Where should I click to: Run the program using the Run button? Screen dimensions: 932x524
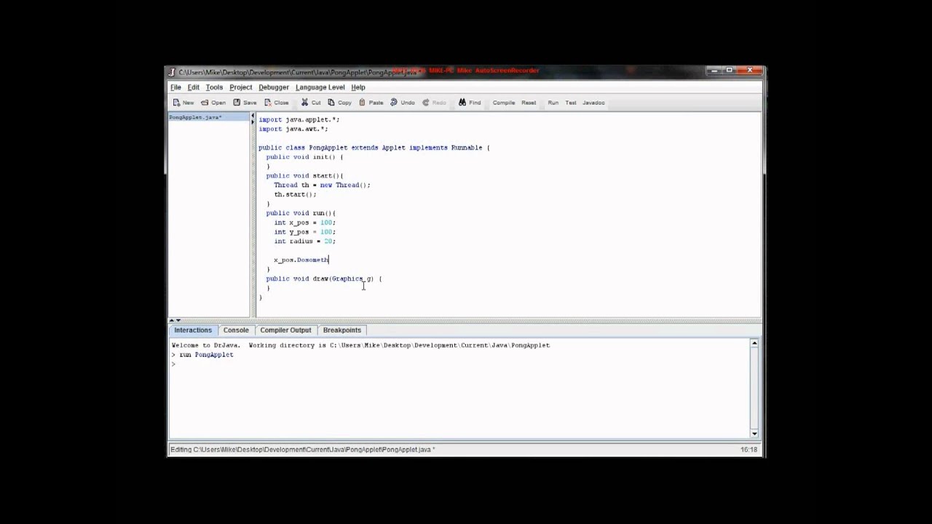pos(553,103)
